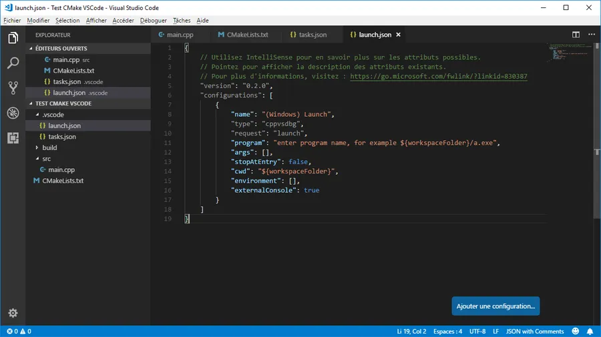Change indentation via Espaces : 4

(x=447, y=331)
